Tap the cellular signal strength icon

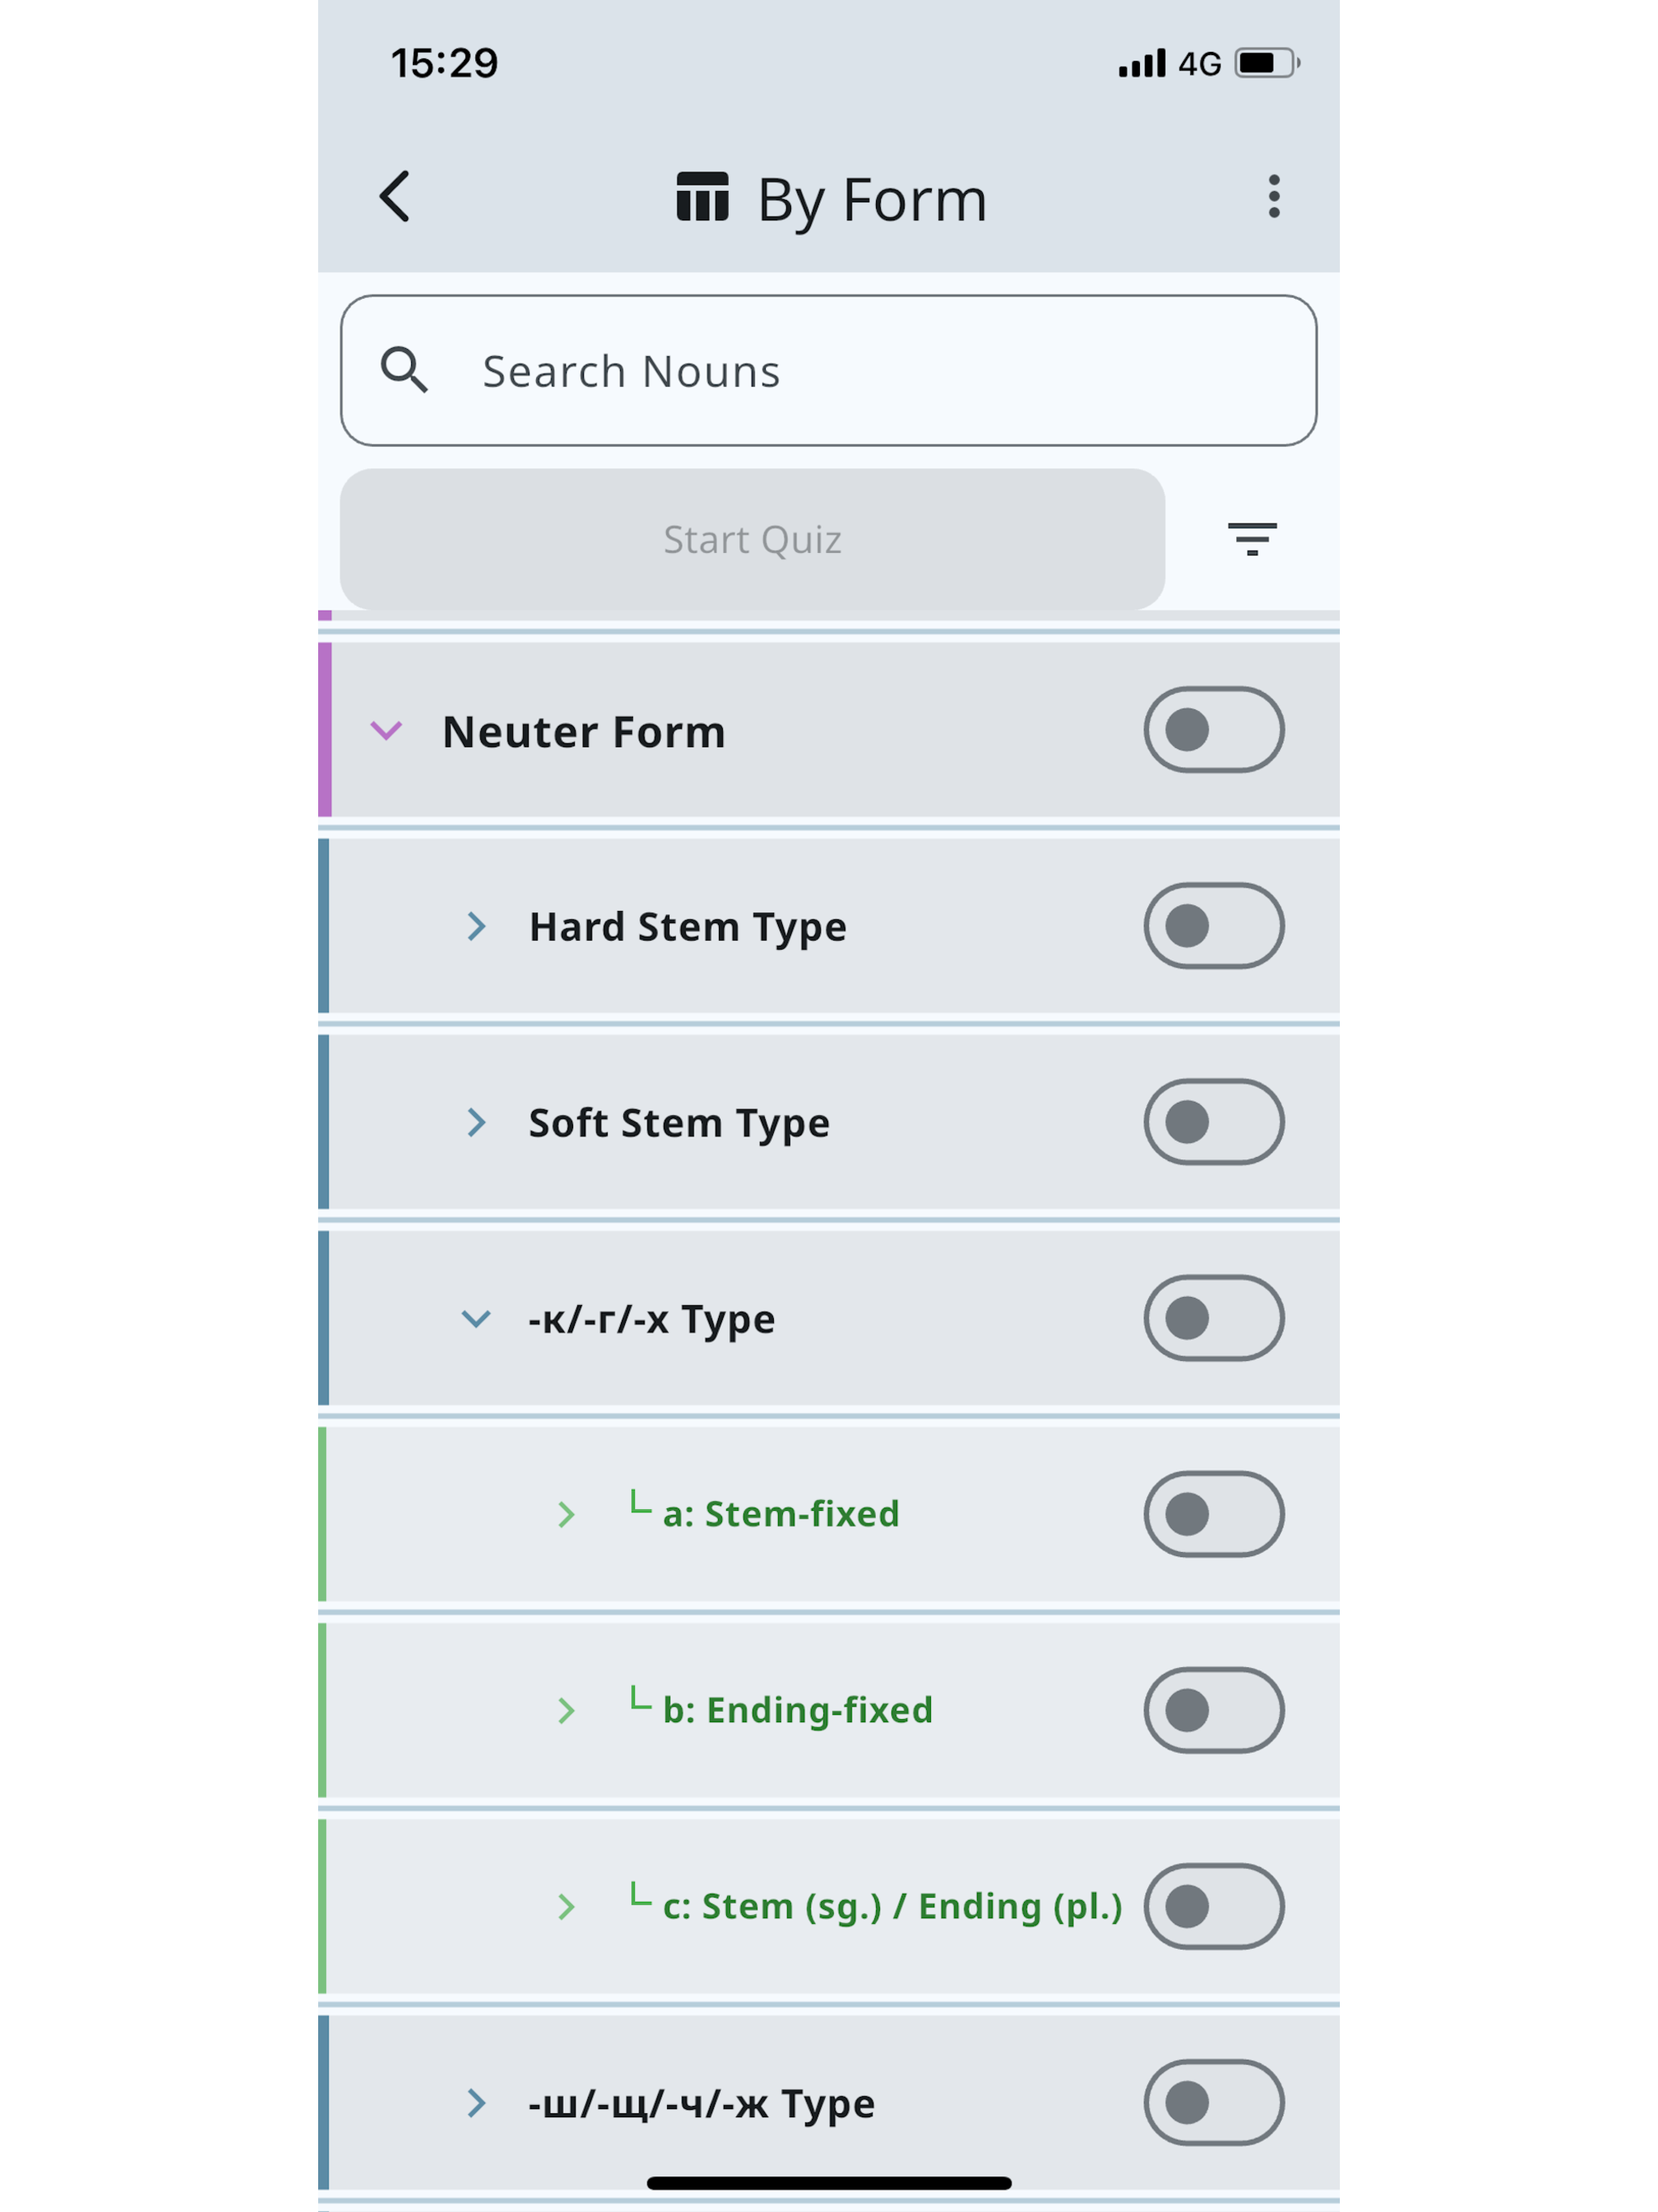[1142, 63]
